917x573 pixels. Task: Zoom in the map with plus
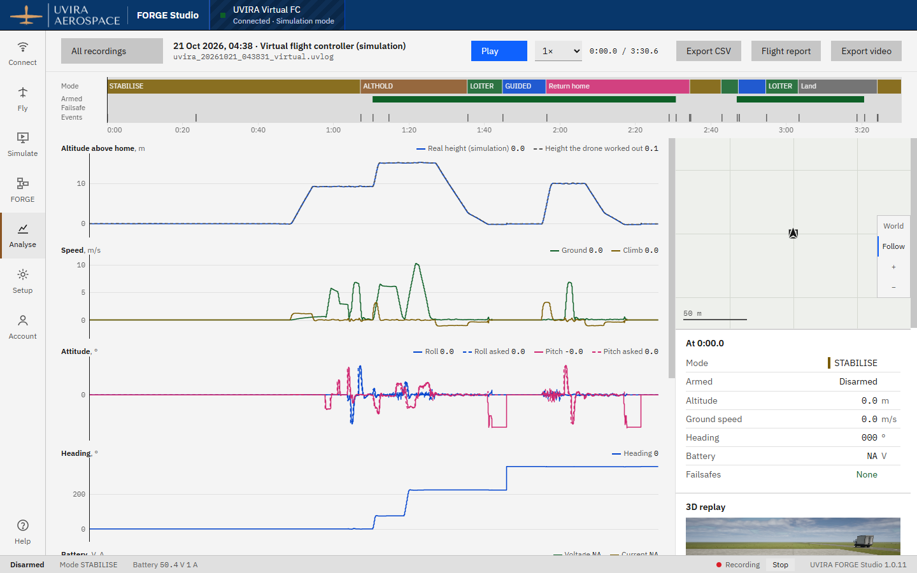tap(893, 267)
